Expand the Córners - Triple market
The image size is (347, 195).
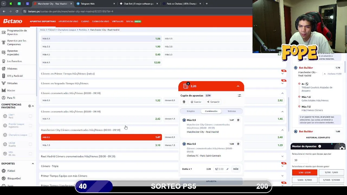[x=282, y=166]
